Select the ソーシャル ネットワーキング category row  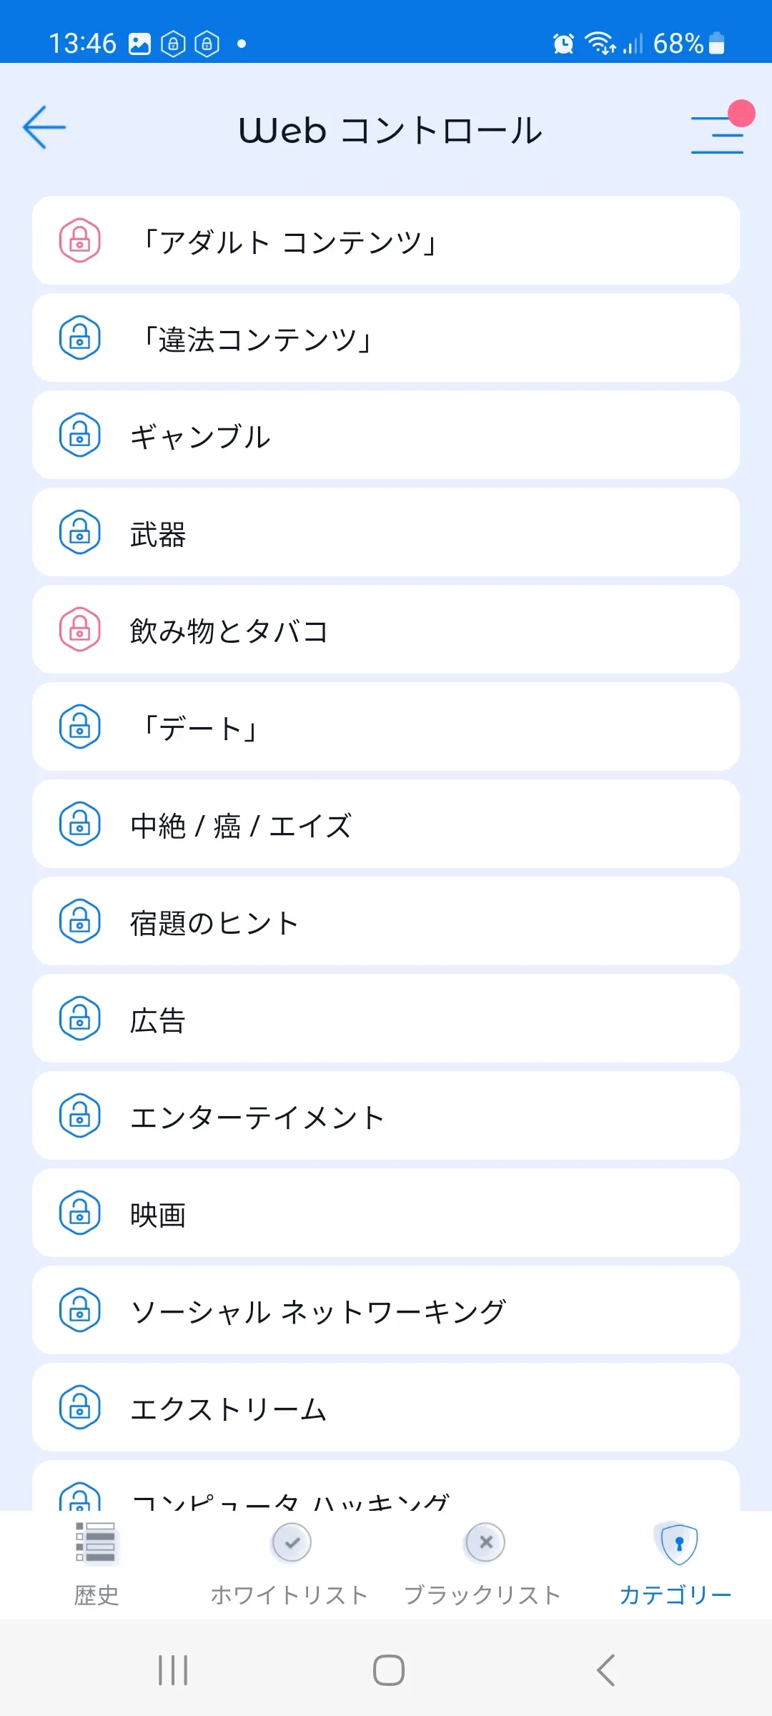pos(386,1310)
